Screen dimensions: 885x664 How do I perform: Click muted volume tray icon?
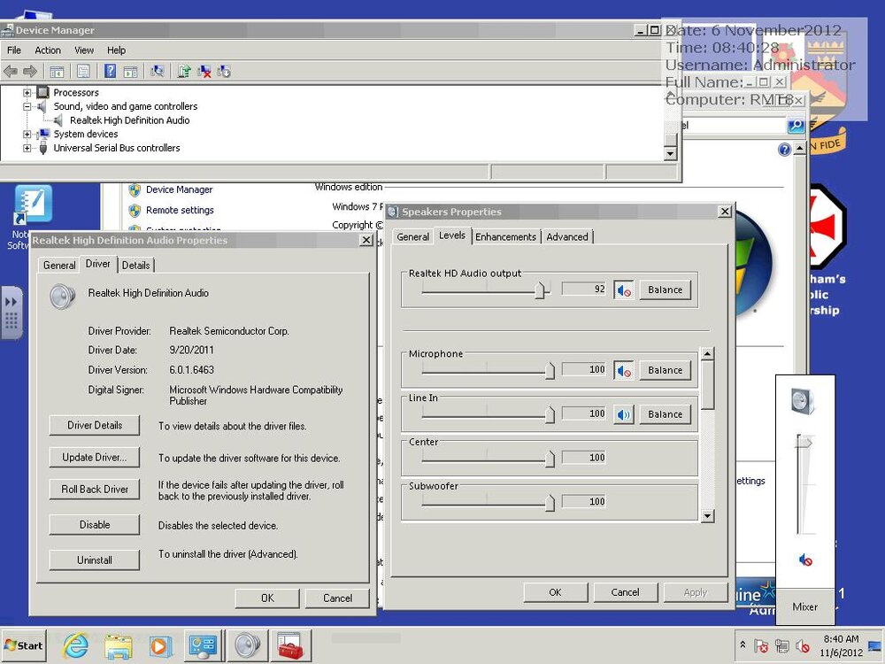(x=802, y=645)
